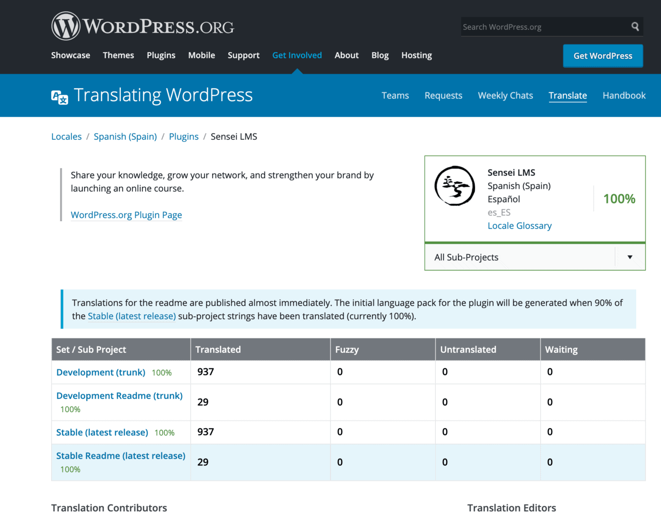Click the Translation Contributors heading
661x519 pixels.
(109, 508)
